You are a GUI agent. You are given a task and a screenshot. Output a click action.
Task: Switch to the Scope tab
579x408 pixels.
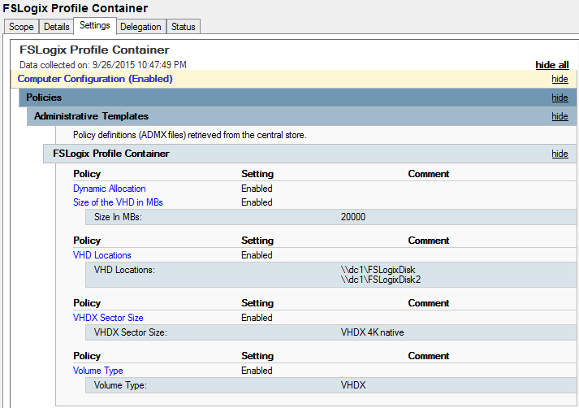21,27
